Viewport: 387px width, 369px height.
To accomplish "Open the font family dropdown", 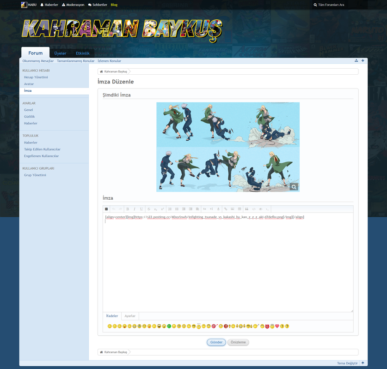I will pyautogui.click(x=204, y=209).
